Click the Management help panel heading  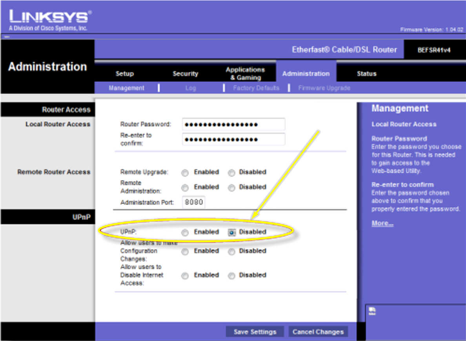(400, 109)
